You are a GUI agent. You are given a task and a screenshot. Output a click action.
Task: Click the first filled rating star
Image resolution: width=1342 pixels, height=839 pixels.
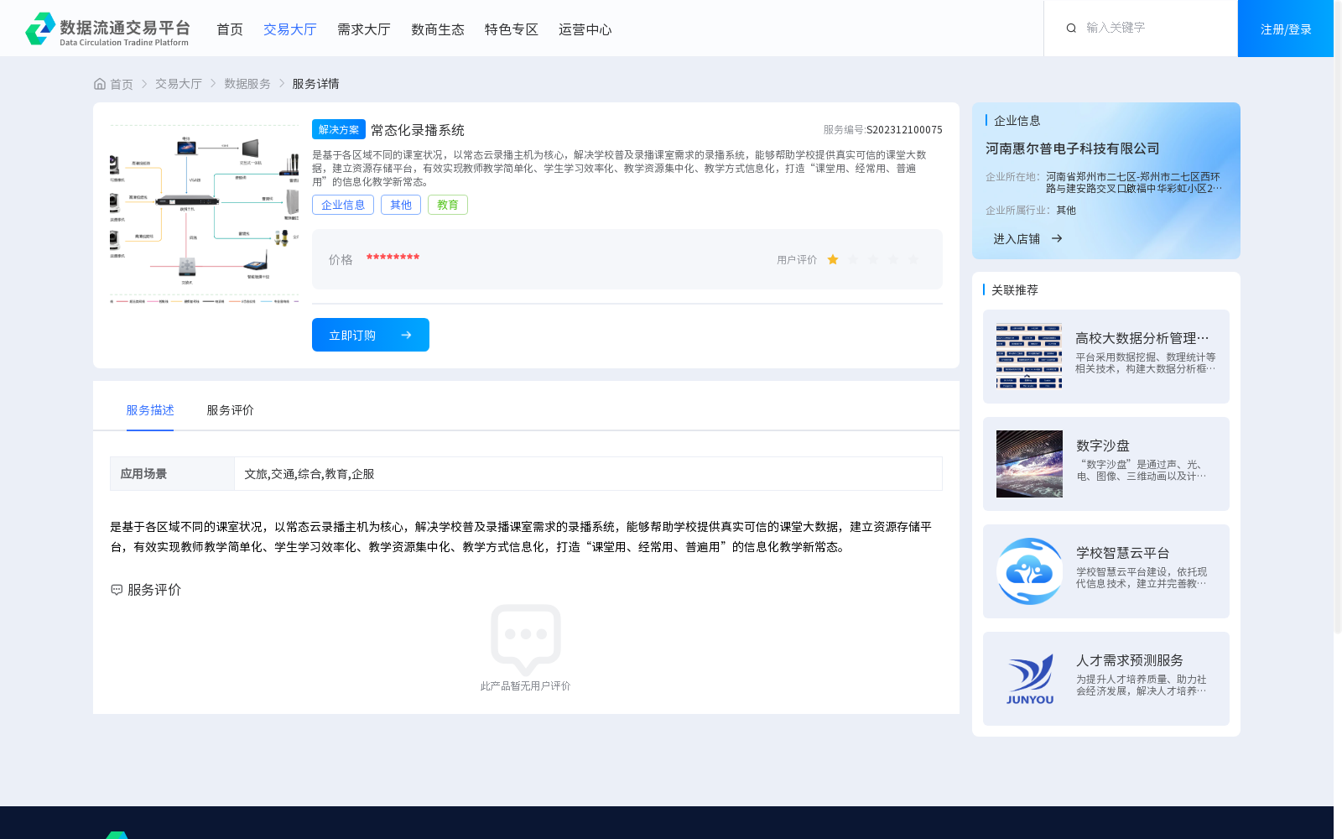click(x=833, y=260)
